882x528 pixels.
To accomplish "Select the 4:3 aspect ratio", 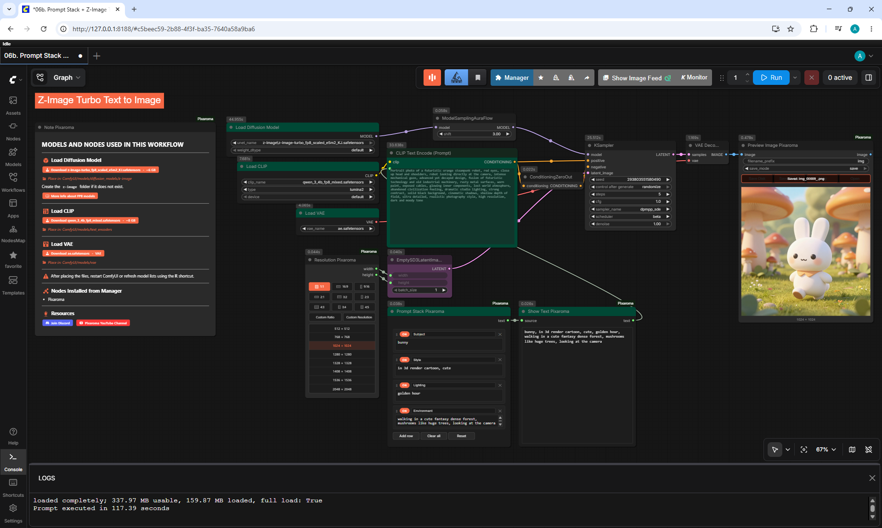I will tap(319, 307).
